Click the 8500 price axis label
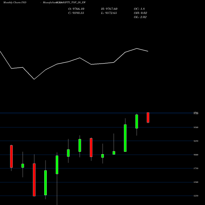The image size is (205, 205). coord(196,182)
